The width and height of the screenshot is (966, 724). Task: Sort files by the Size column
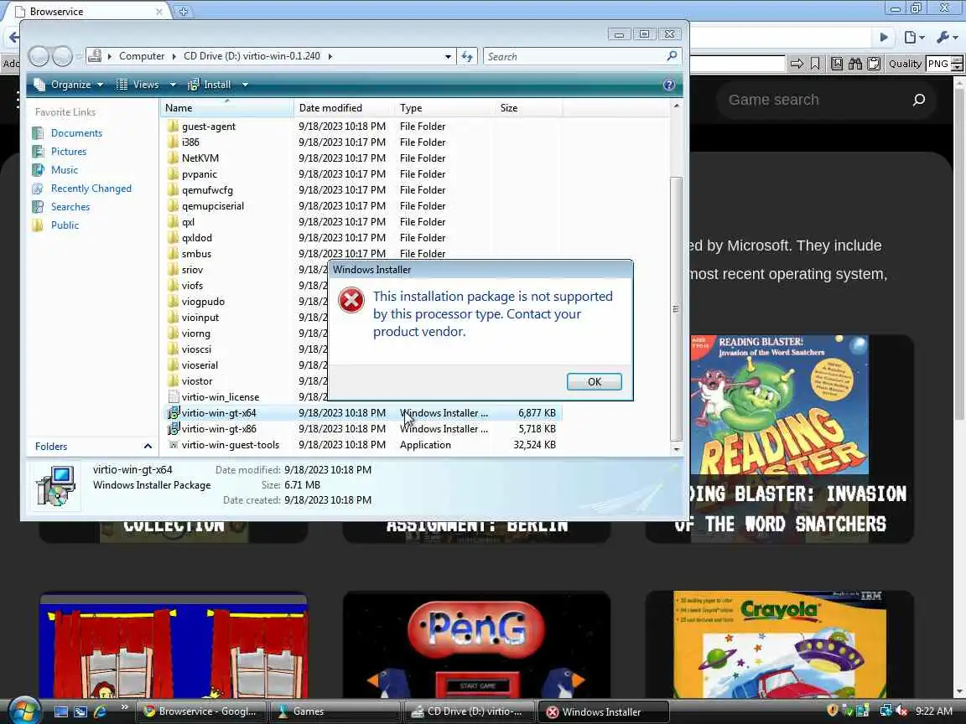(x=528, y=108)
